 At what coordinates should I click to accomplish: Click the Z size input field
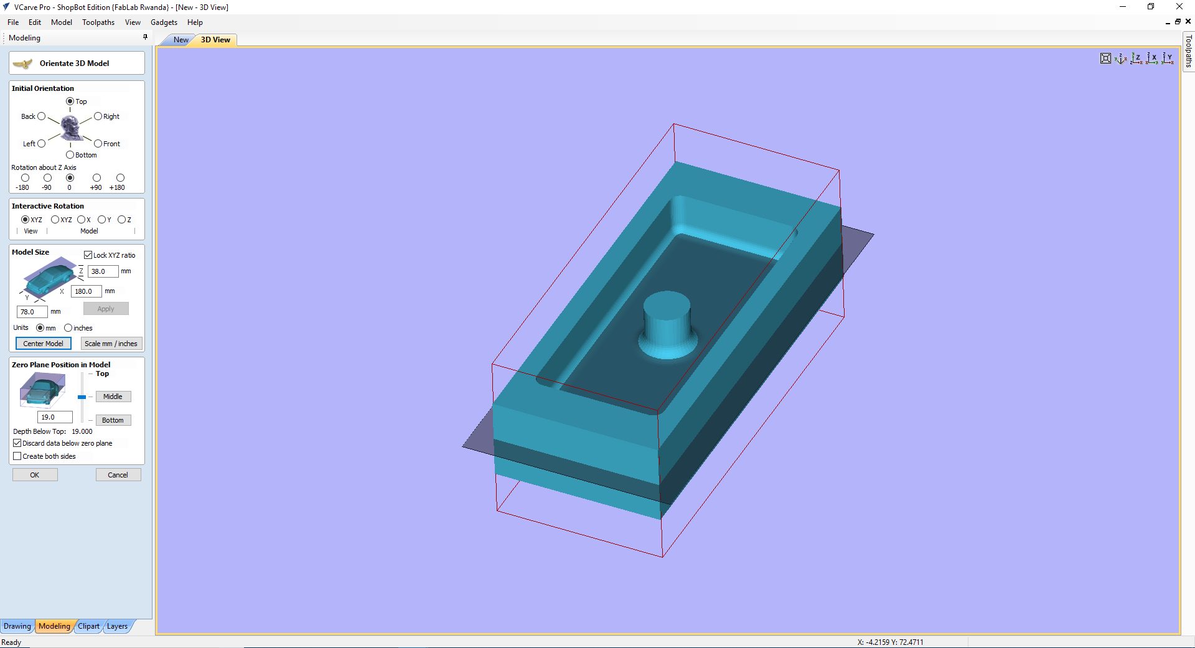(103, 271)
